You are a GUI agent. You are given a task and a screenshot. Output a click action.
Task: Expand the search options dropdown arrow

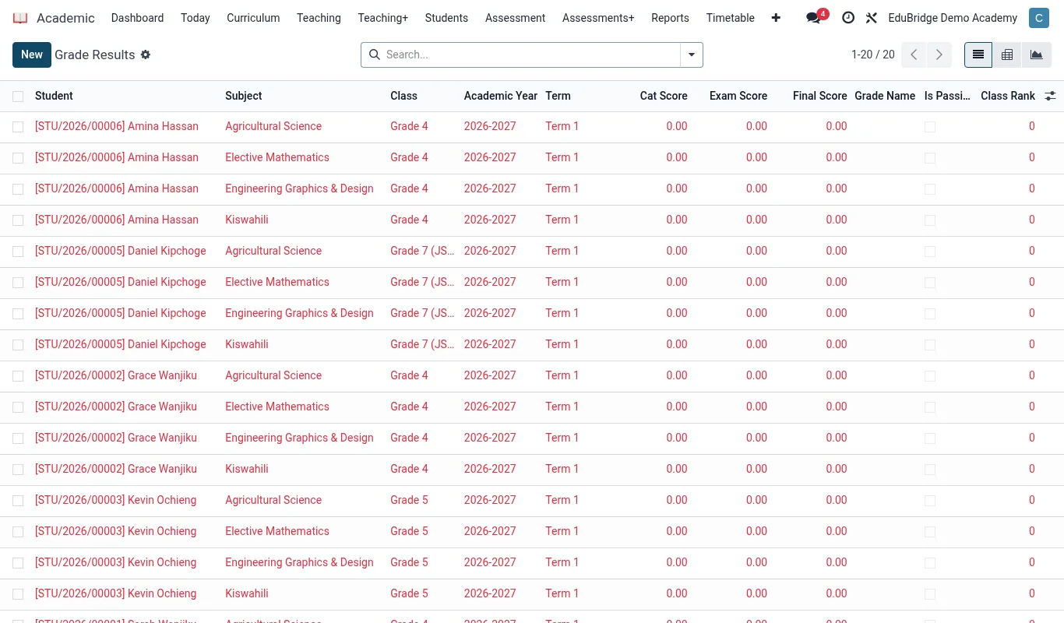pos(692,55)
